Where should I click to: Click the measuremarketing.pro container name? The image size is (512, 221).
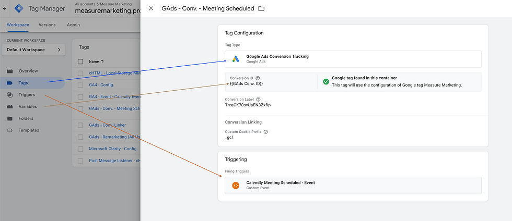pos(108,11)
